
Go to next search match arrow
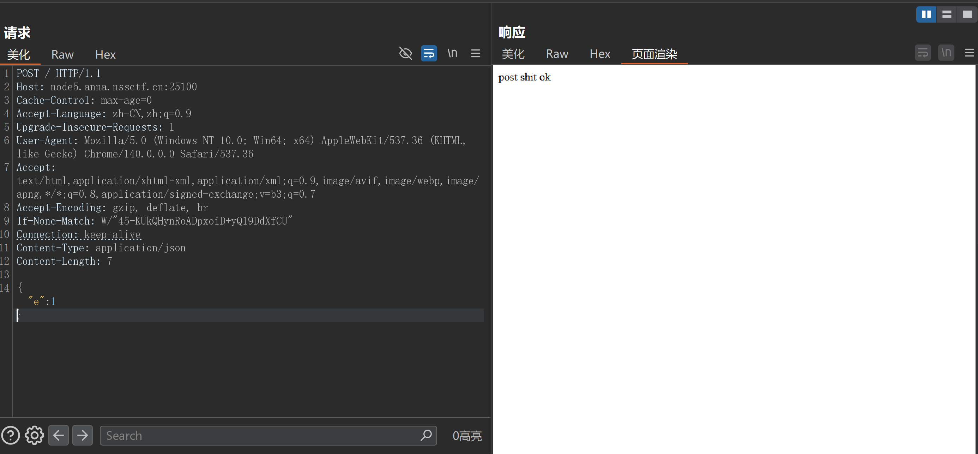pos(83,435)
